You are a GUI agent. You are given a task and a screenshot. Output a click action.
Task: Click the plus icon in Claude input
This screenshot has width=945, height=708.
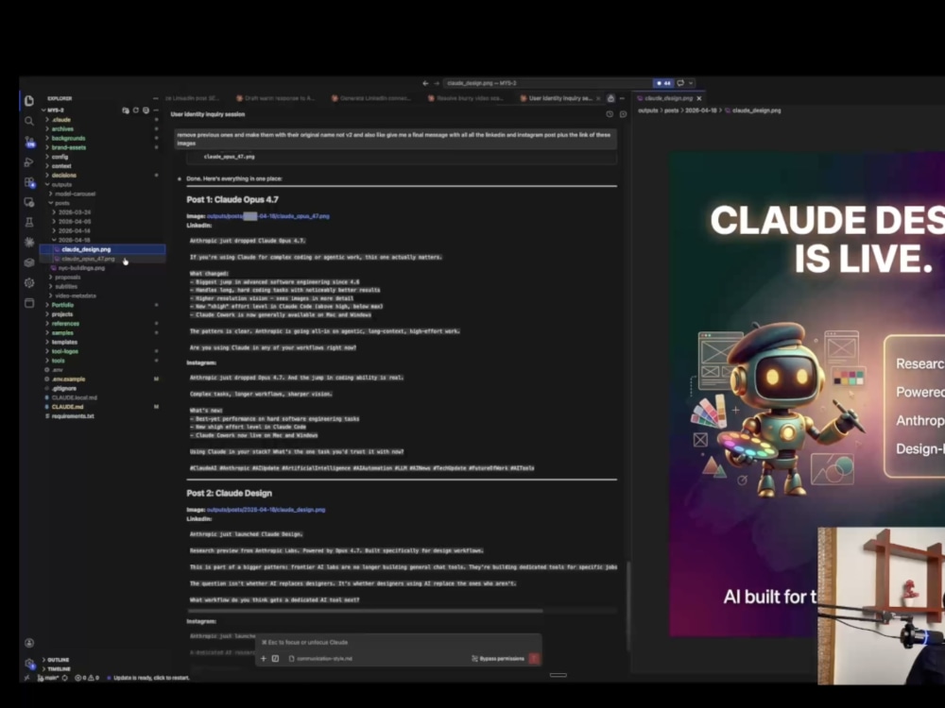click(x=264, y=659)
